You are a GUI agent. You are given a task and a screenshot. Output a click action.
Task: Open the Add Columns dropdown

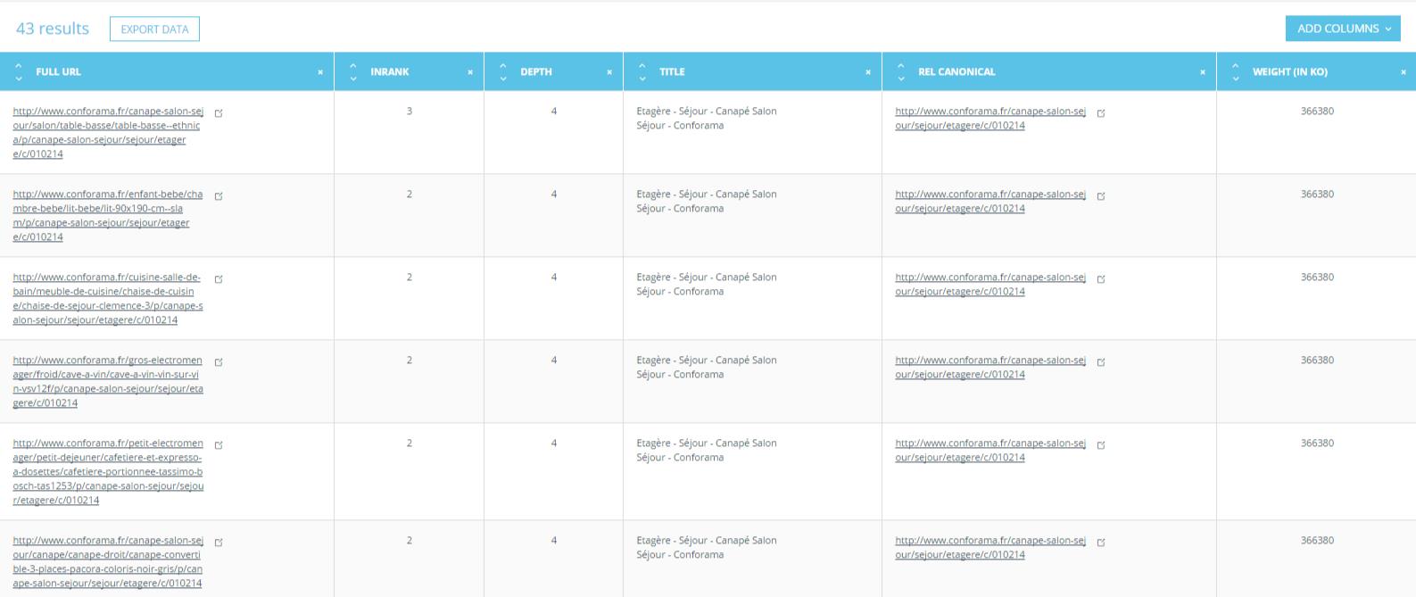(1343, 29)
